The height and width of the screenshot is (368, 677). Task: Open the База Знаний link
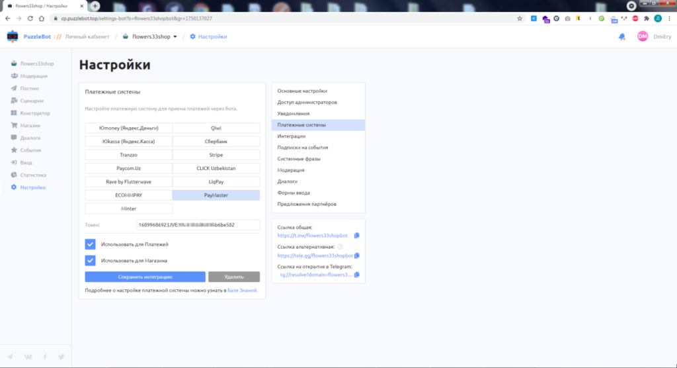(x=242, y=290)
